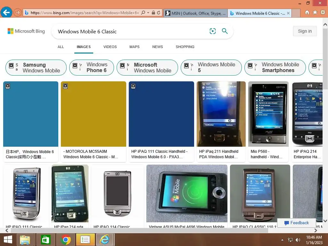Open Google Chrome from taskbar
The height and width of the screenshot is (246, 328).
(x=65, y=240)
